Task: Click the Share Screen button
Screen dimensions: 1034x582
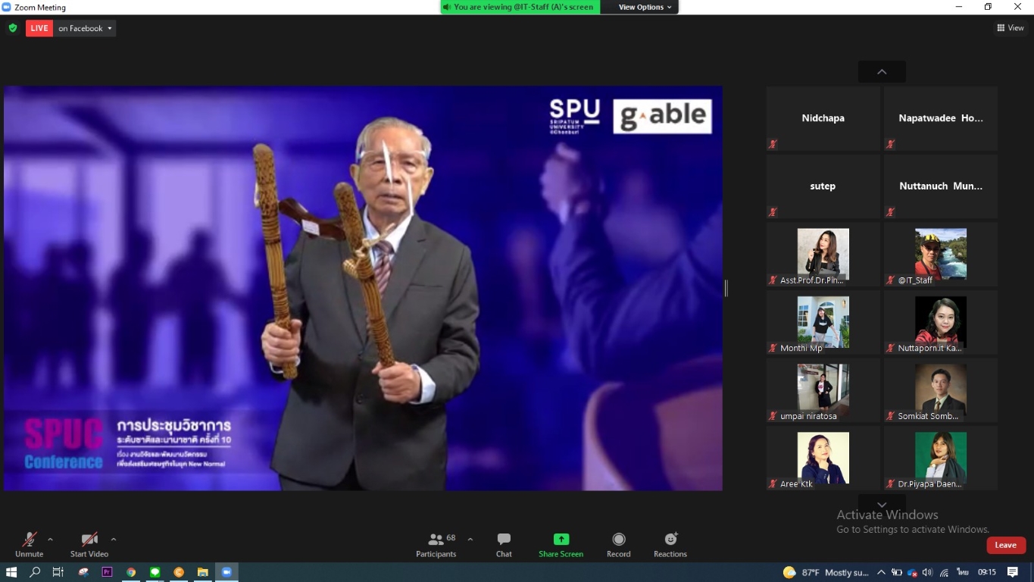Action: click(x=561, y=544)
